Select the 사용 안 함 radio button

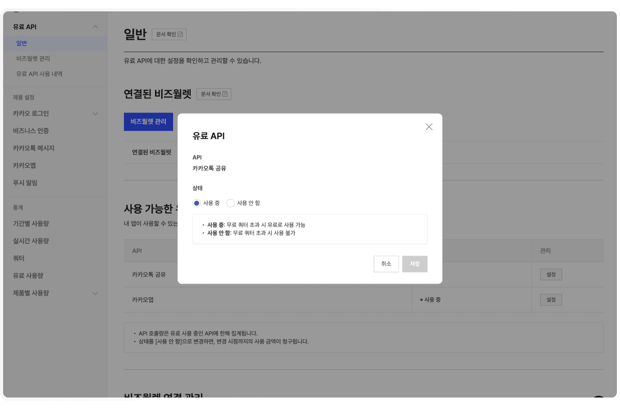[x=230, y=203]
